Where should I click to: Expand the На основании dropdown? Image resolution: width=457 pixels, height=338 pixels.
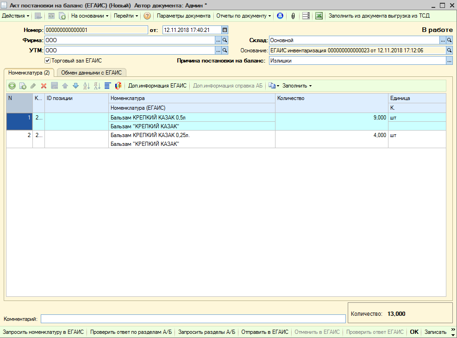[90, 16]
